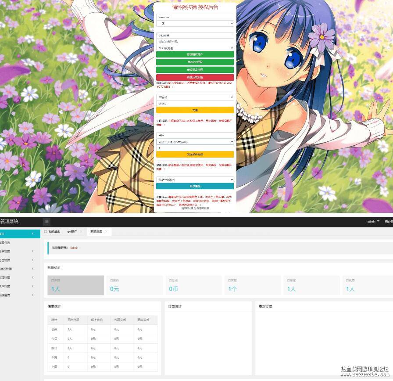Image resolution: width=393 pixels, height=381 pixels.
Task: Open the pinned 我的桌面 home tab
Action: click(x=52, y=231)
